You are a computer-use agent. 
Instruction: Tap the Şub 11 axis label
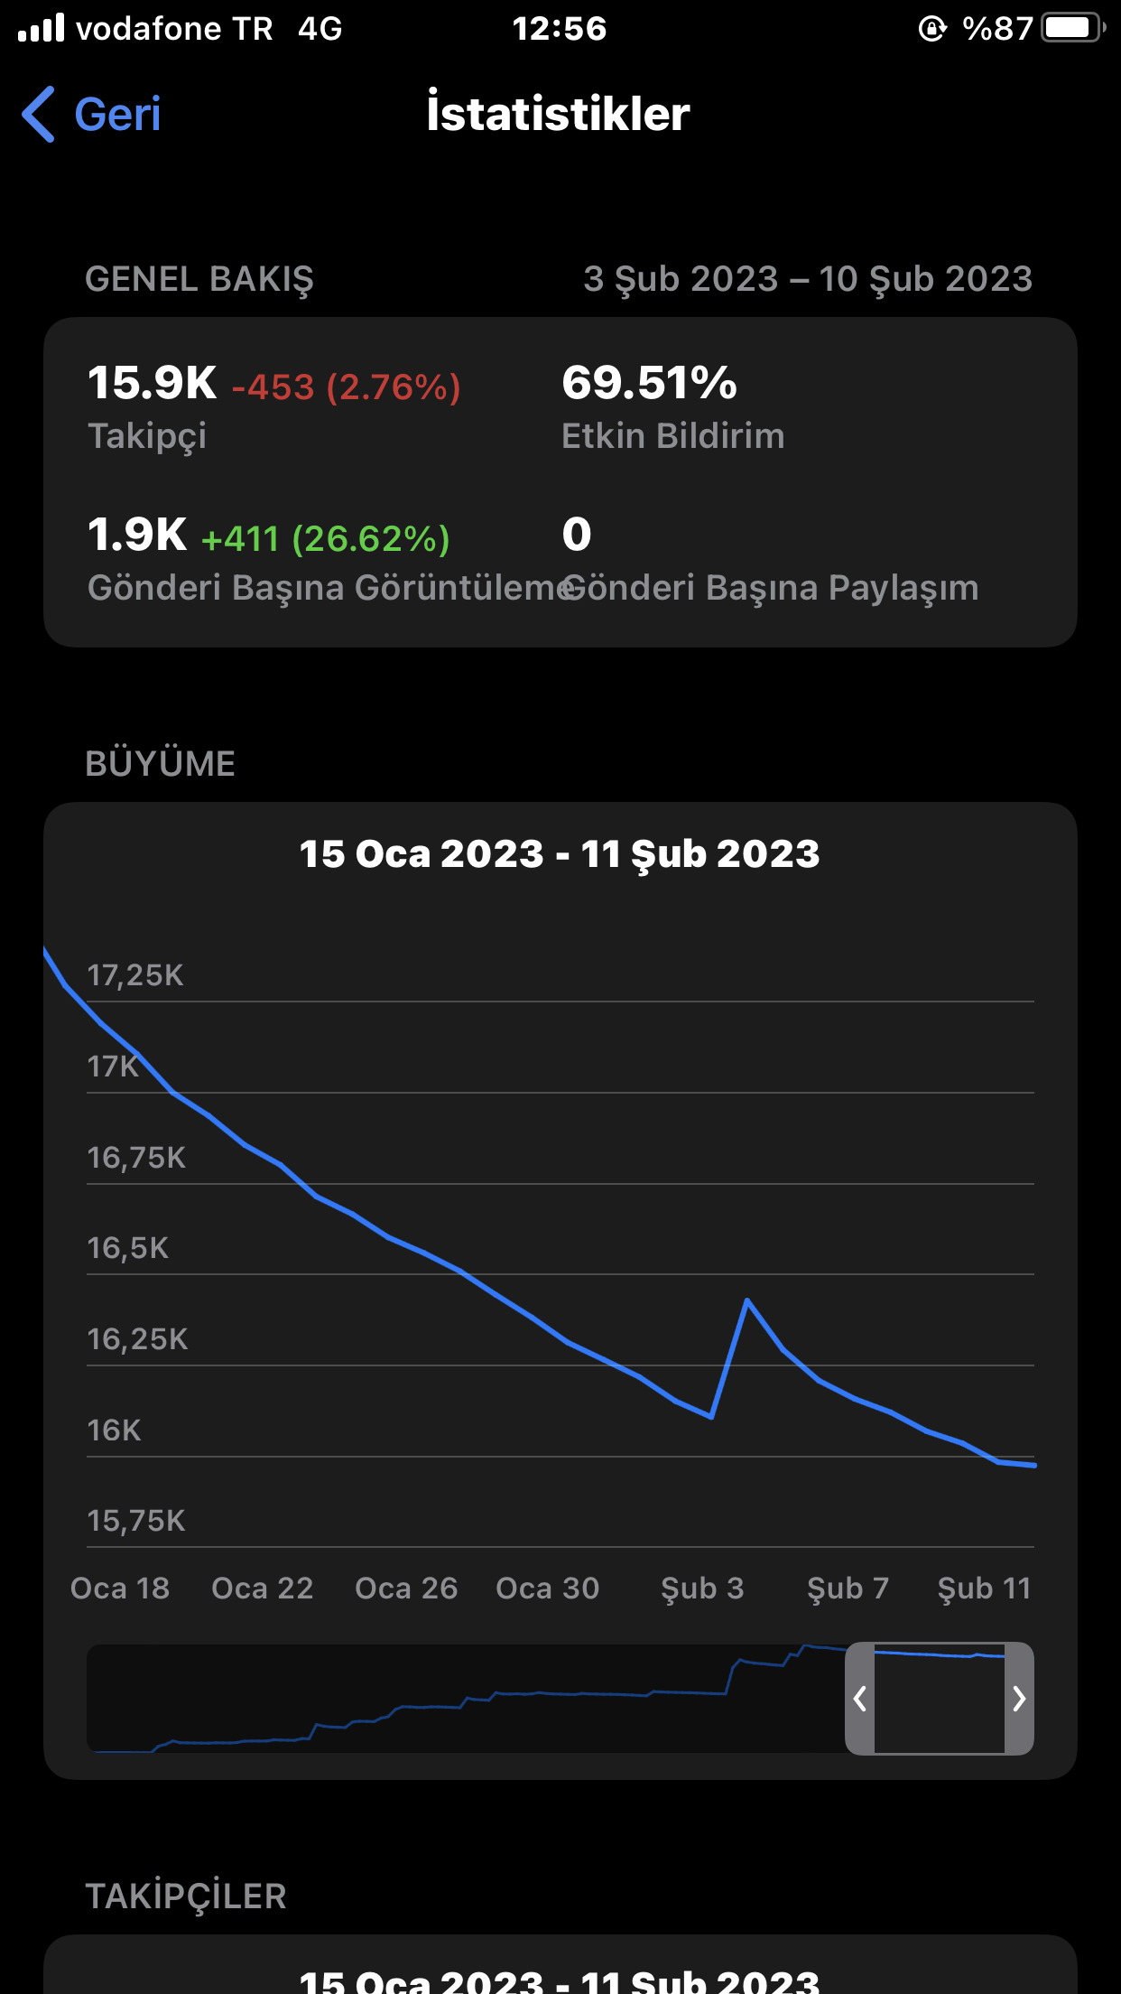(985, 1589)
